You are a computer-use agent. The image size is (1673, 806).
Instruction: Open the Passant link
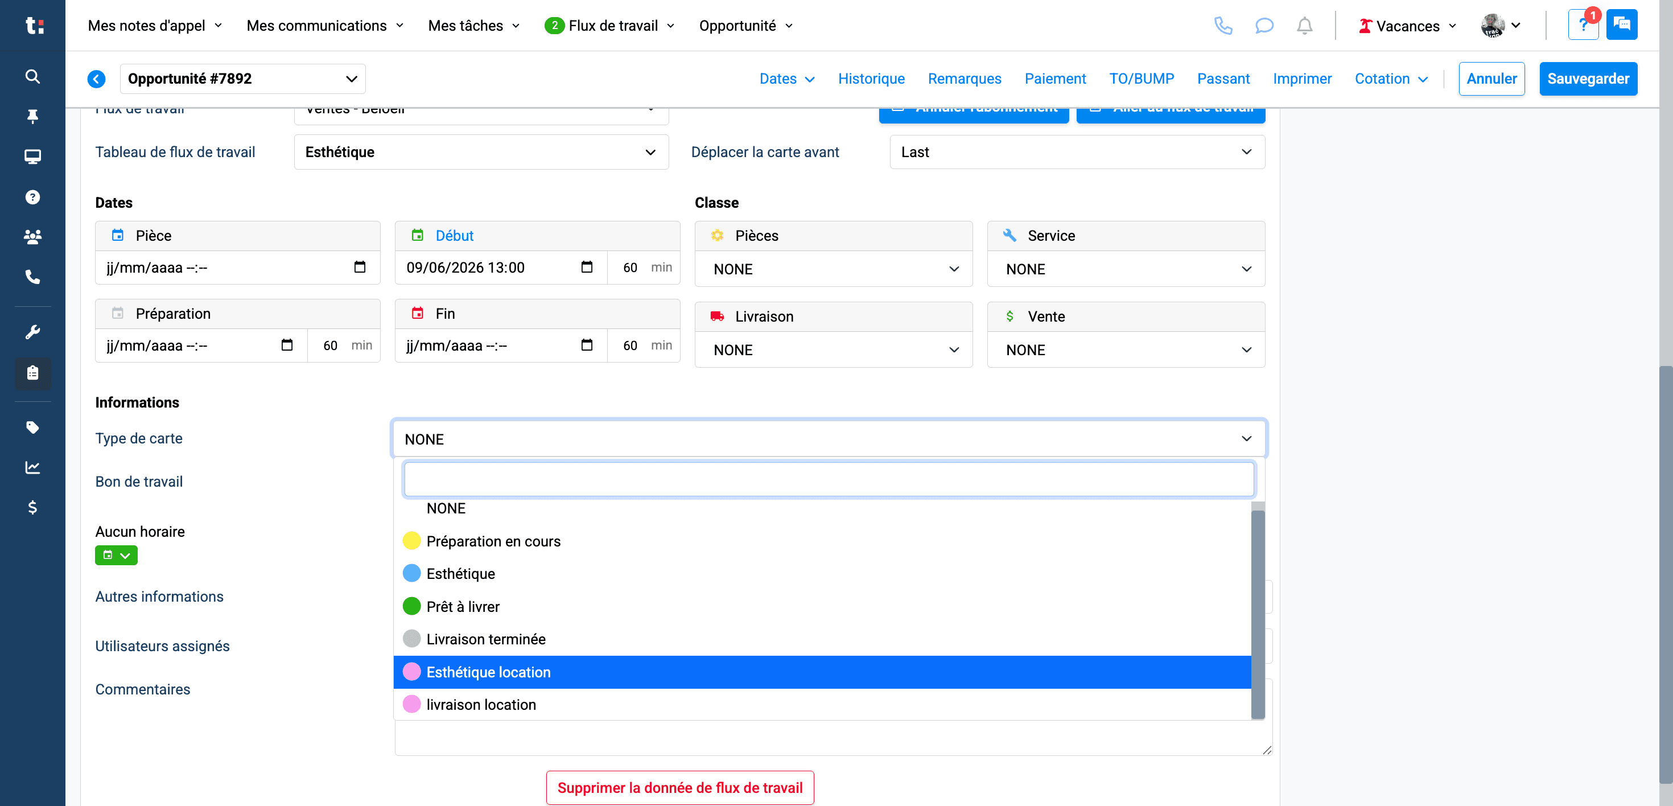pos(1223,79)
